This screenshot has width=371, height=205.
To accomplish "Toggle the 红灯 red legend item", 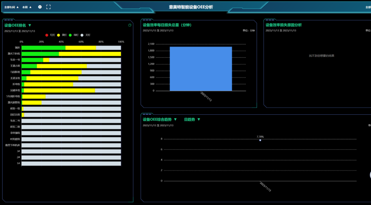I will pos(50,35).
